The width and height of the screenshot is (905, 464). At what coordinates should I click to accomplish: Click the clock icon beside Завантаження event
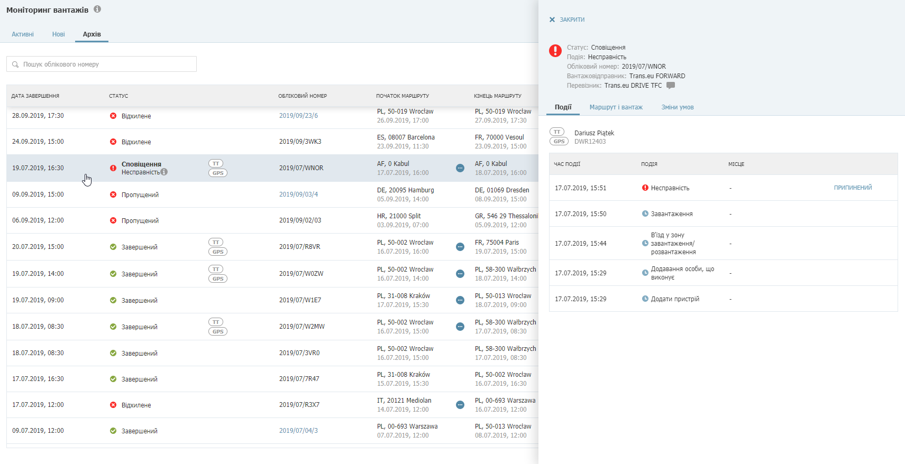pyautogui.click(x=645, y=214)
